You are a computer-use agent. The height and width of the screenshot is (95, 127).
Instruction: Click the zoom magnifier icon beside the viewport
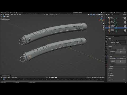[x=103, y=24]
